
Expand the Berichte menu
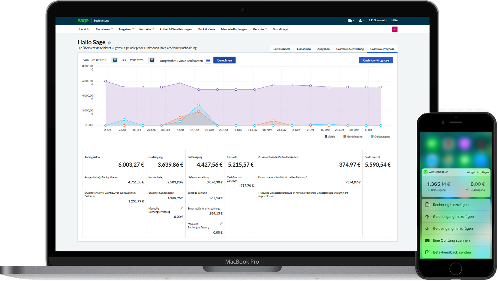click(x=260, y=29)
